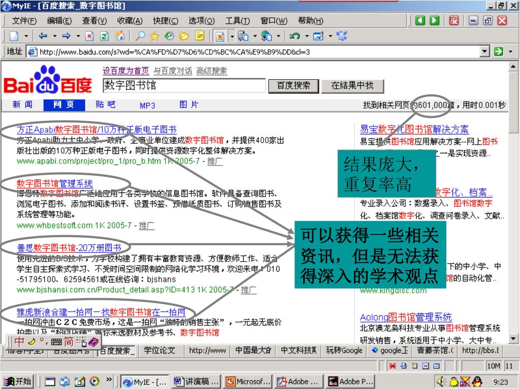Expand the quick launch chevron on taskbar

point(109,379)
